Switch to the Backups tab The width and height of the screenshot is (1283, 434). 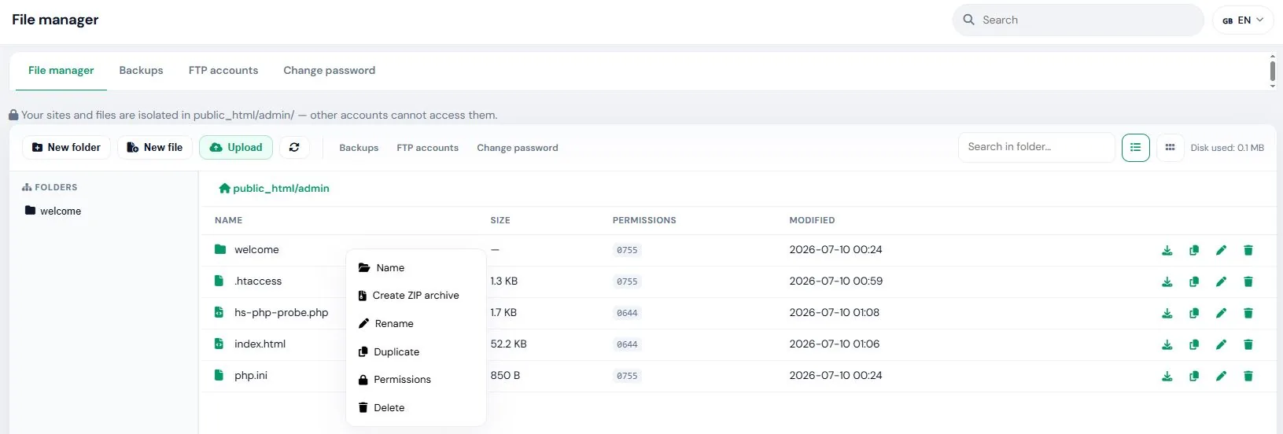pyautogui.click(x=141, y=71)
